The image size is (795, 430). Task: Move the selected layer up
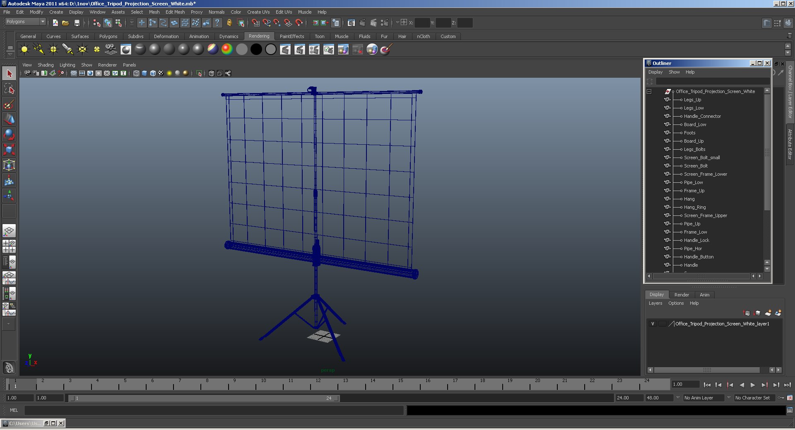pyautogui.click(x=747, y=313)
